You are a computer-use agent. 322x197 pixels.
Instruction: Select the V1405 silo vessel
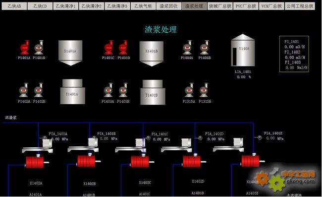(x=243, y=50)
